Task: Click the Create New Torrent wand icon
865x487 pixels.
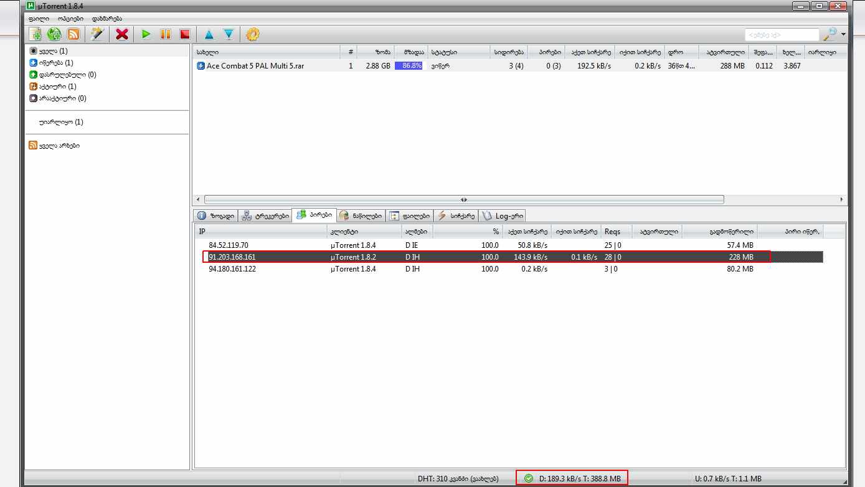Action: point(98,34)
